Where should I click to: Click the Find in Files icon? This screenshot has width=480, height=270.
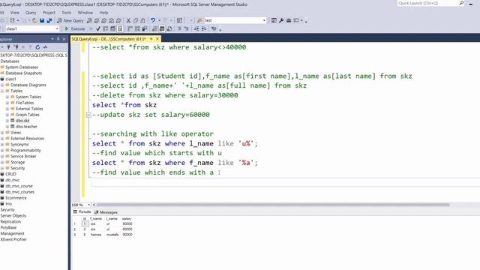click(199, 20)
